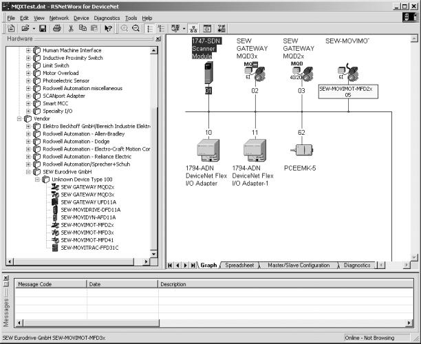Image resolution: width=421 pixels, height=344 pixels.
Task: Select SEW GATEWAY MQD2x in hardware tree
Action: 87,187
